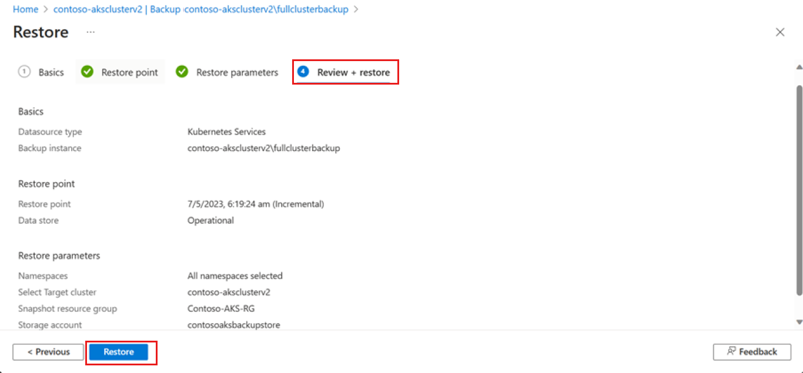The width and height of the screenshot is (803, 373).
Task: Click the contosoaksbackupstore storage account value
Action: point(233,325)
